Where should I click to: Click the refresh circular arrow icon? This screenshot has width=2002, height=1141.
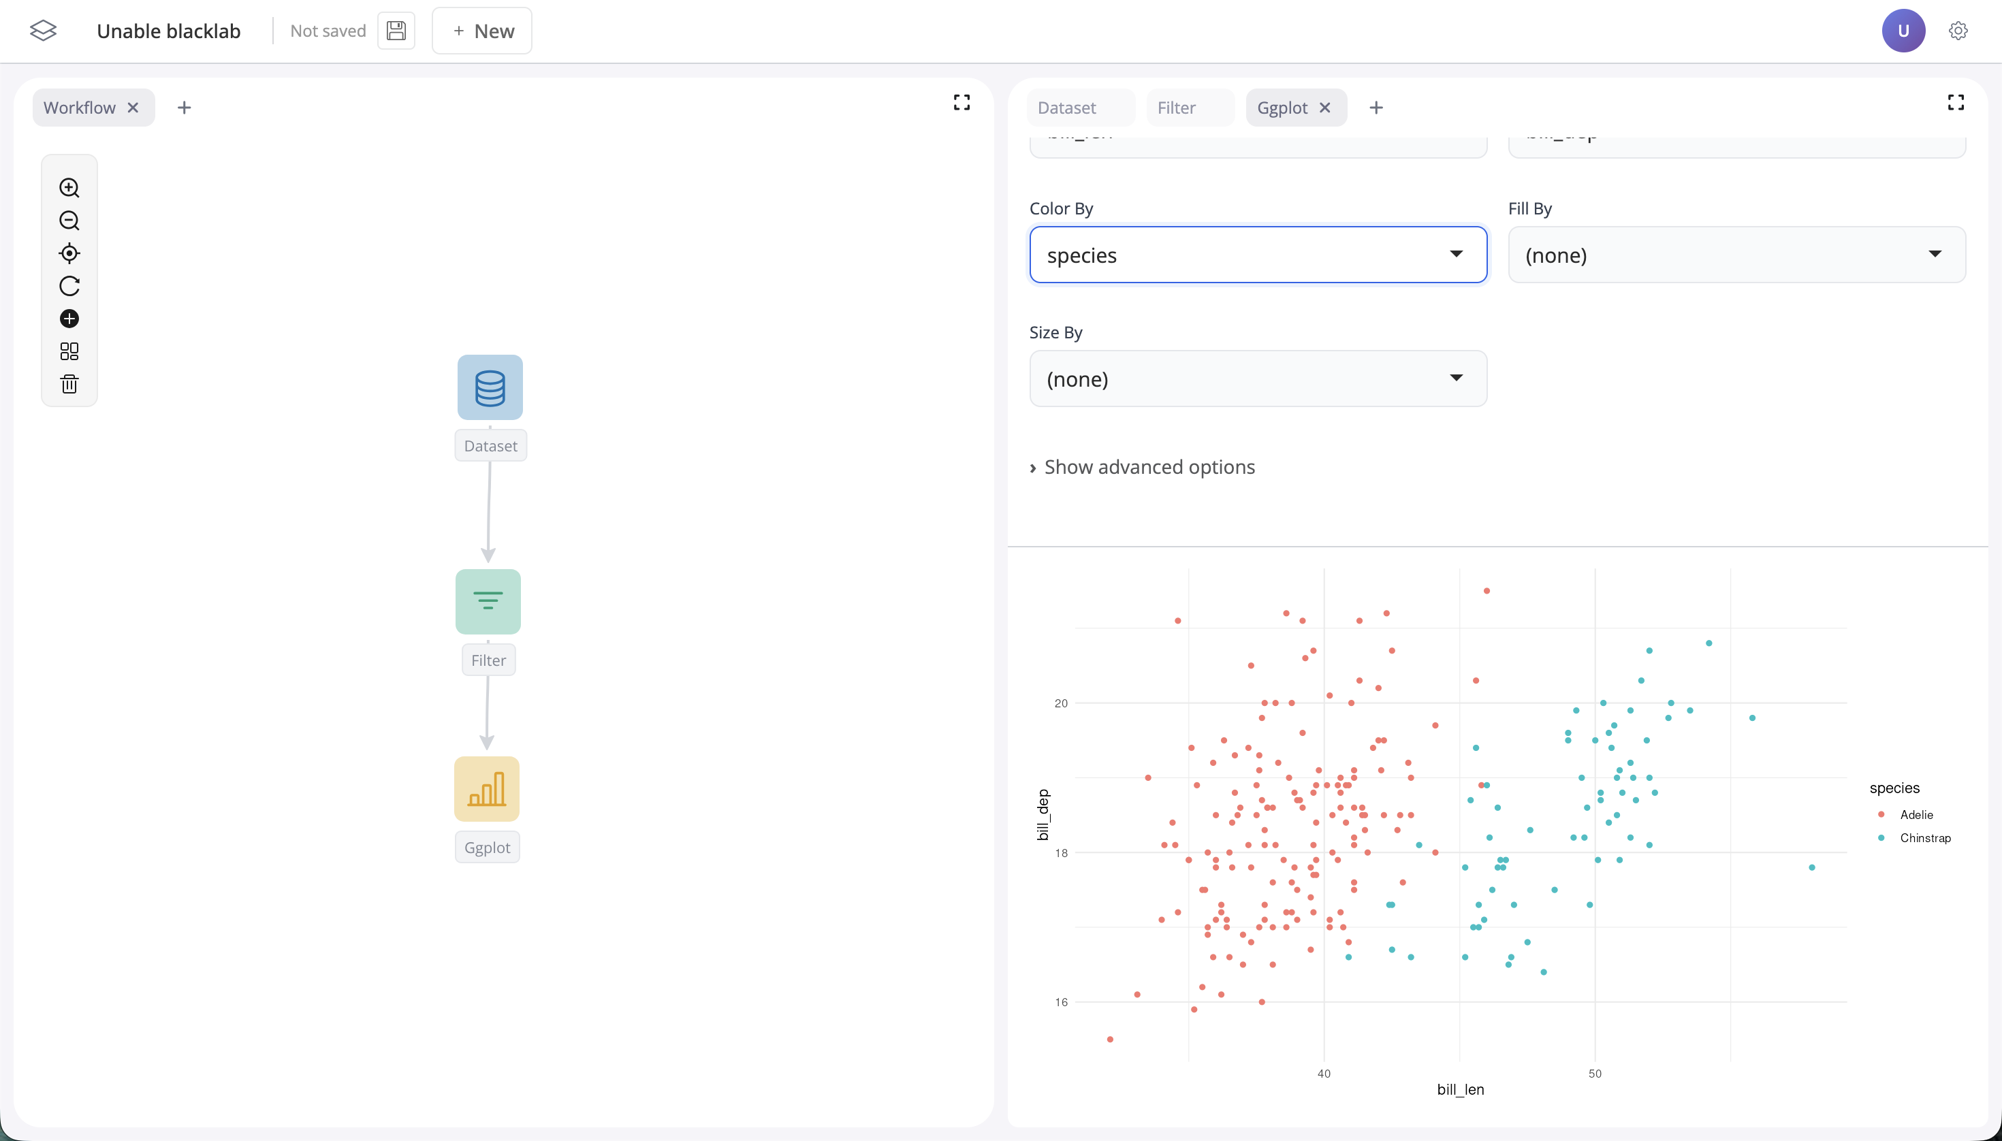pos(69,286)
